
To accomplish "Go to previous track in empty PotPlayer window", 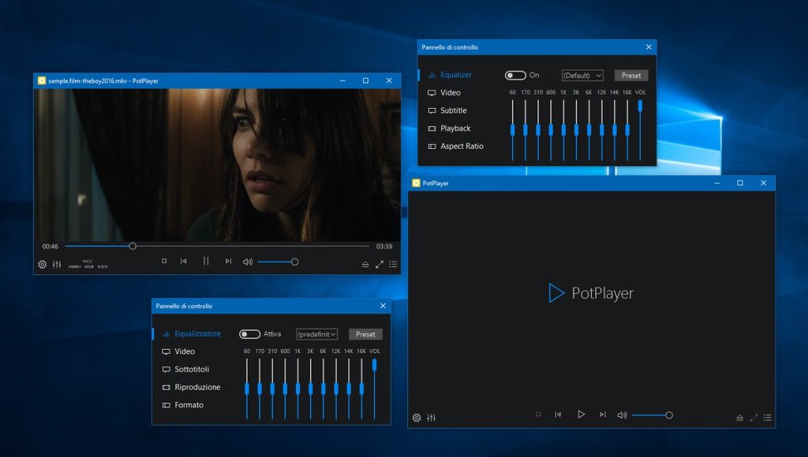I will pos(558,414).
